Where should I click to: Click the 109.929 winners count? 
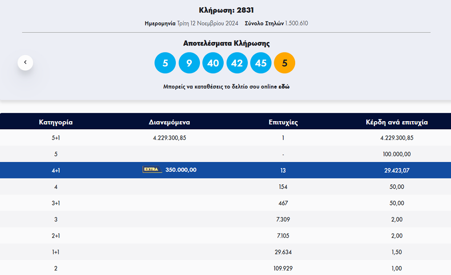point(283,268)
